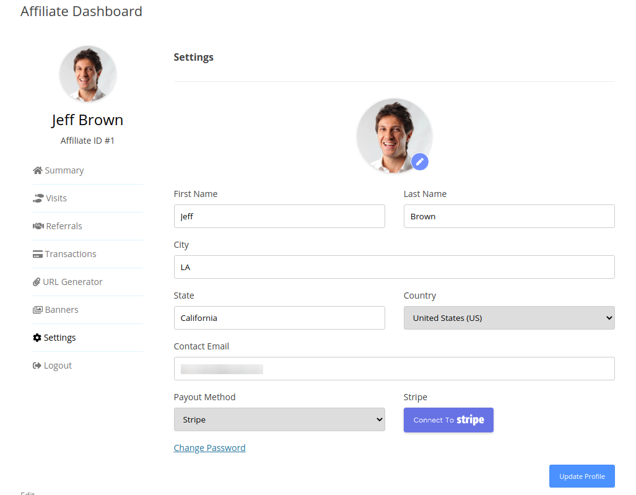The height and width of the screenshot is (495, 636).
Task: Open the Banners section
Action: pyautogui.click(x=62, y=310)
